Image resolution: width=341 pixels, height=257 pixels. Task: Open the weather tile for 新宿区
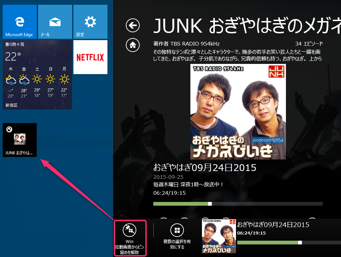point(37,74)
